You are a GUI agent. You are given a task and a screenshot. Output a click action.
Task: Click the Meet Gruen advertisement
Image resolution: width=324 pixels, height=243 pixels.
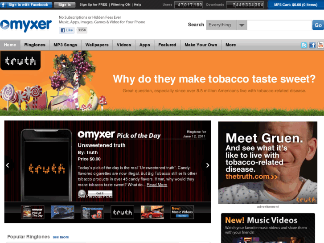point(267,163)
